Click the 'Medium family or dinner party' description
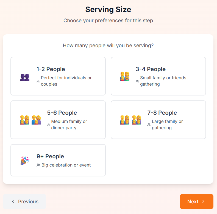The height and width of the screenshot is (214, 217). 69,125
